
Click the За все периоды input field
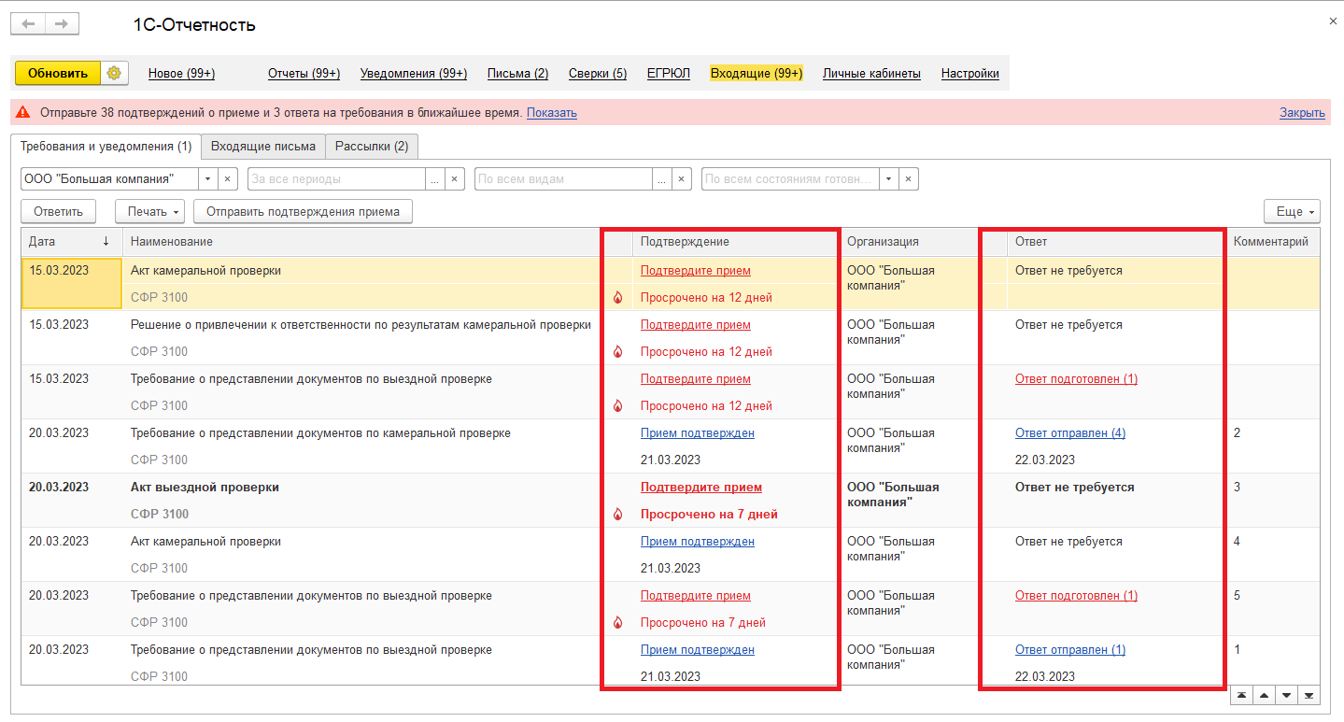[x=336, y=178]
